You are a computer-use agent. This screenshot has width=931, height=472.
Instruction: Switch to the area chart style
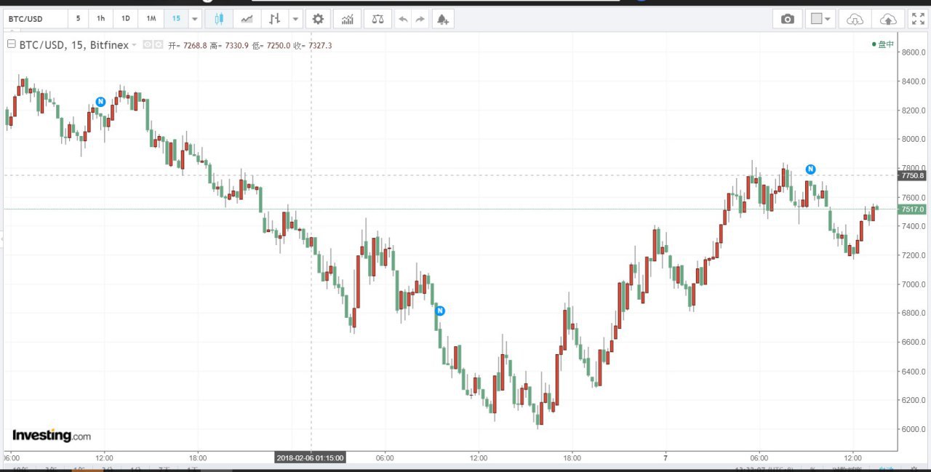247,19
